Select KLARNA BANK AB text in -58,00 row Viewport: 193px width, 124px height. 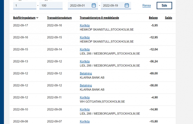pos(92,90)
